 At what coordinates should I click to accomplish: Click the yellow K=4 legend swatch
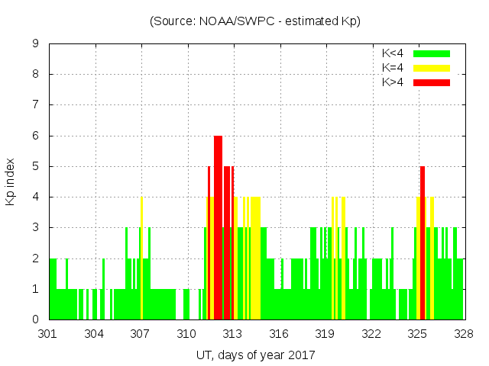click(x=432, y=68)
